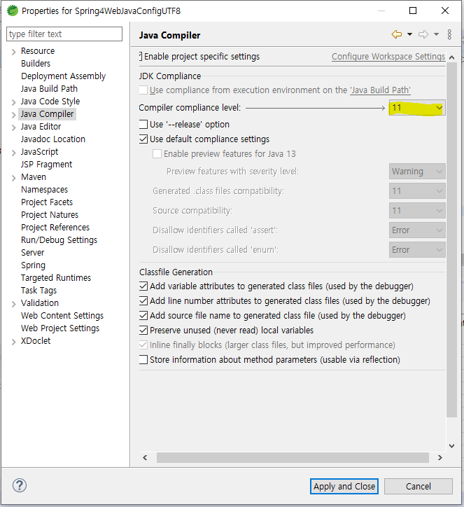The image size is (464, 507).
Task: Select Namespaces page
Action: 45,190
